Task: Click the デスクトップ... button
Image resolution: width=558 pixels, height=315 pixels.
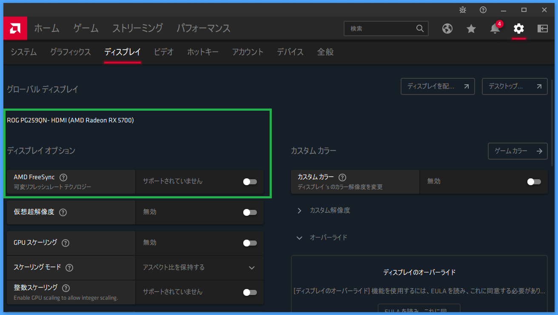Action: (515, 86)
